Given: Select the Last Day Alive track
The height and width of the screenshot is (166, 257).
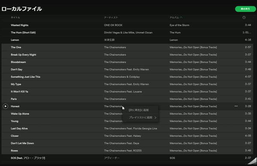Looking at the screenshot, I should (x=19, y=128).
